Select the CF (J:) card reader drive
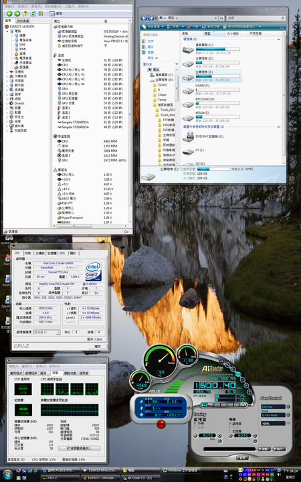301x482 pixels. (x=193, y=151)
